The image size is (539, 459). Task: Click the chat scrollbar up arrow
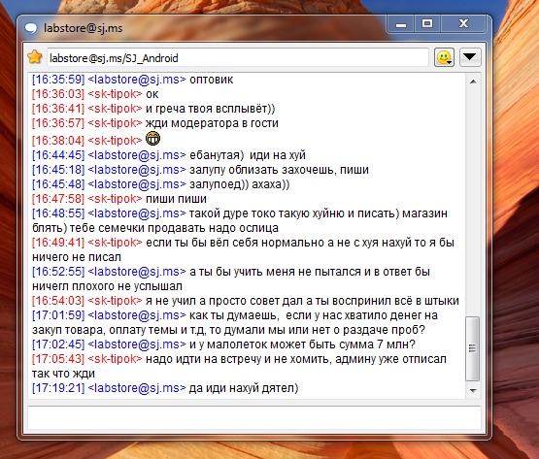pos(473,82)
